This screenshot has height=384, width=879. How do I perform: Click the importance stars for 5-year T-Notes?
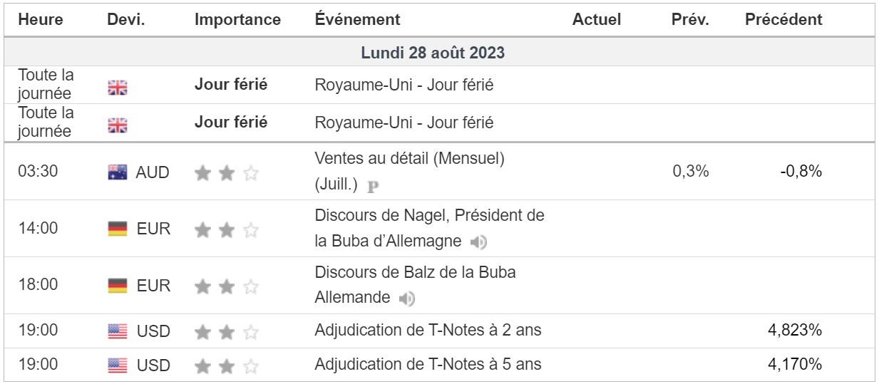[x=226, y=365]
